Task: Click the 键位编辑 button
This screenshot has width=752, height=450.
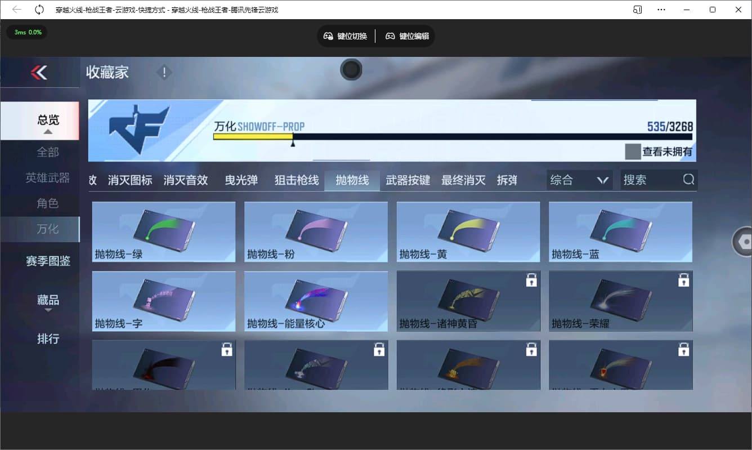Action: [406, 35]
